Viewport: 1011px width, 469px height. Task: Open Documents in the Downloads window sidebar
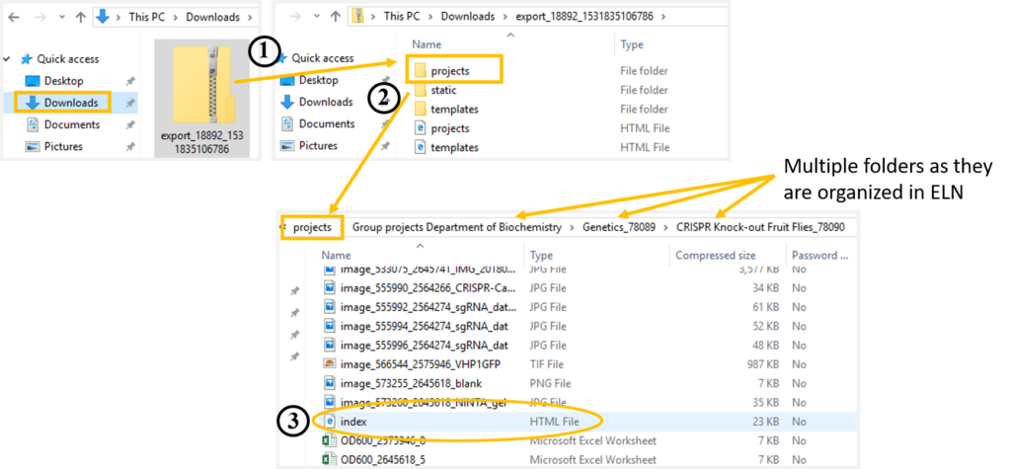(71, 124)
